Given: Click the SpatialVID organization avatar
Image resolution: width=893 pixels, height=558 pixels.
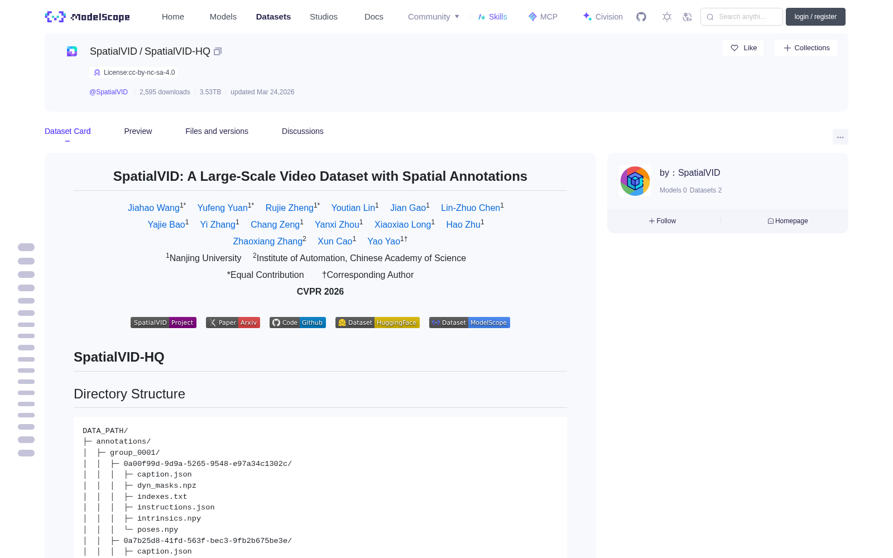Looking at the screenshot, I should coord(635,181).
